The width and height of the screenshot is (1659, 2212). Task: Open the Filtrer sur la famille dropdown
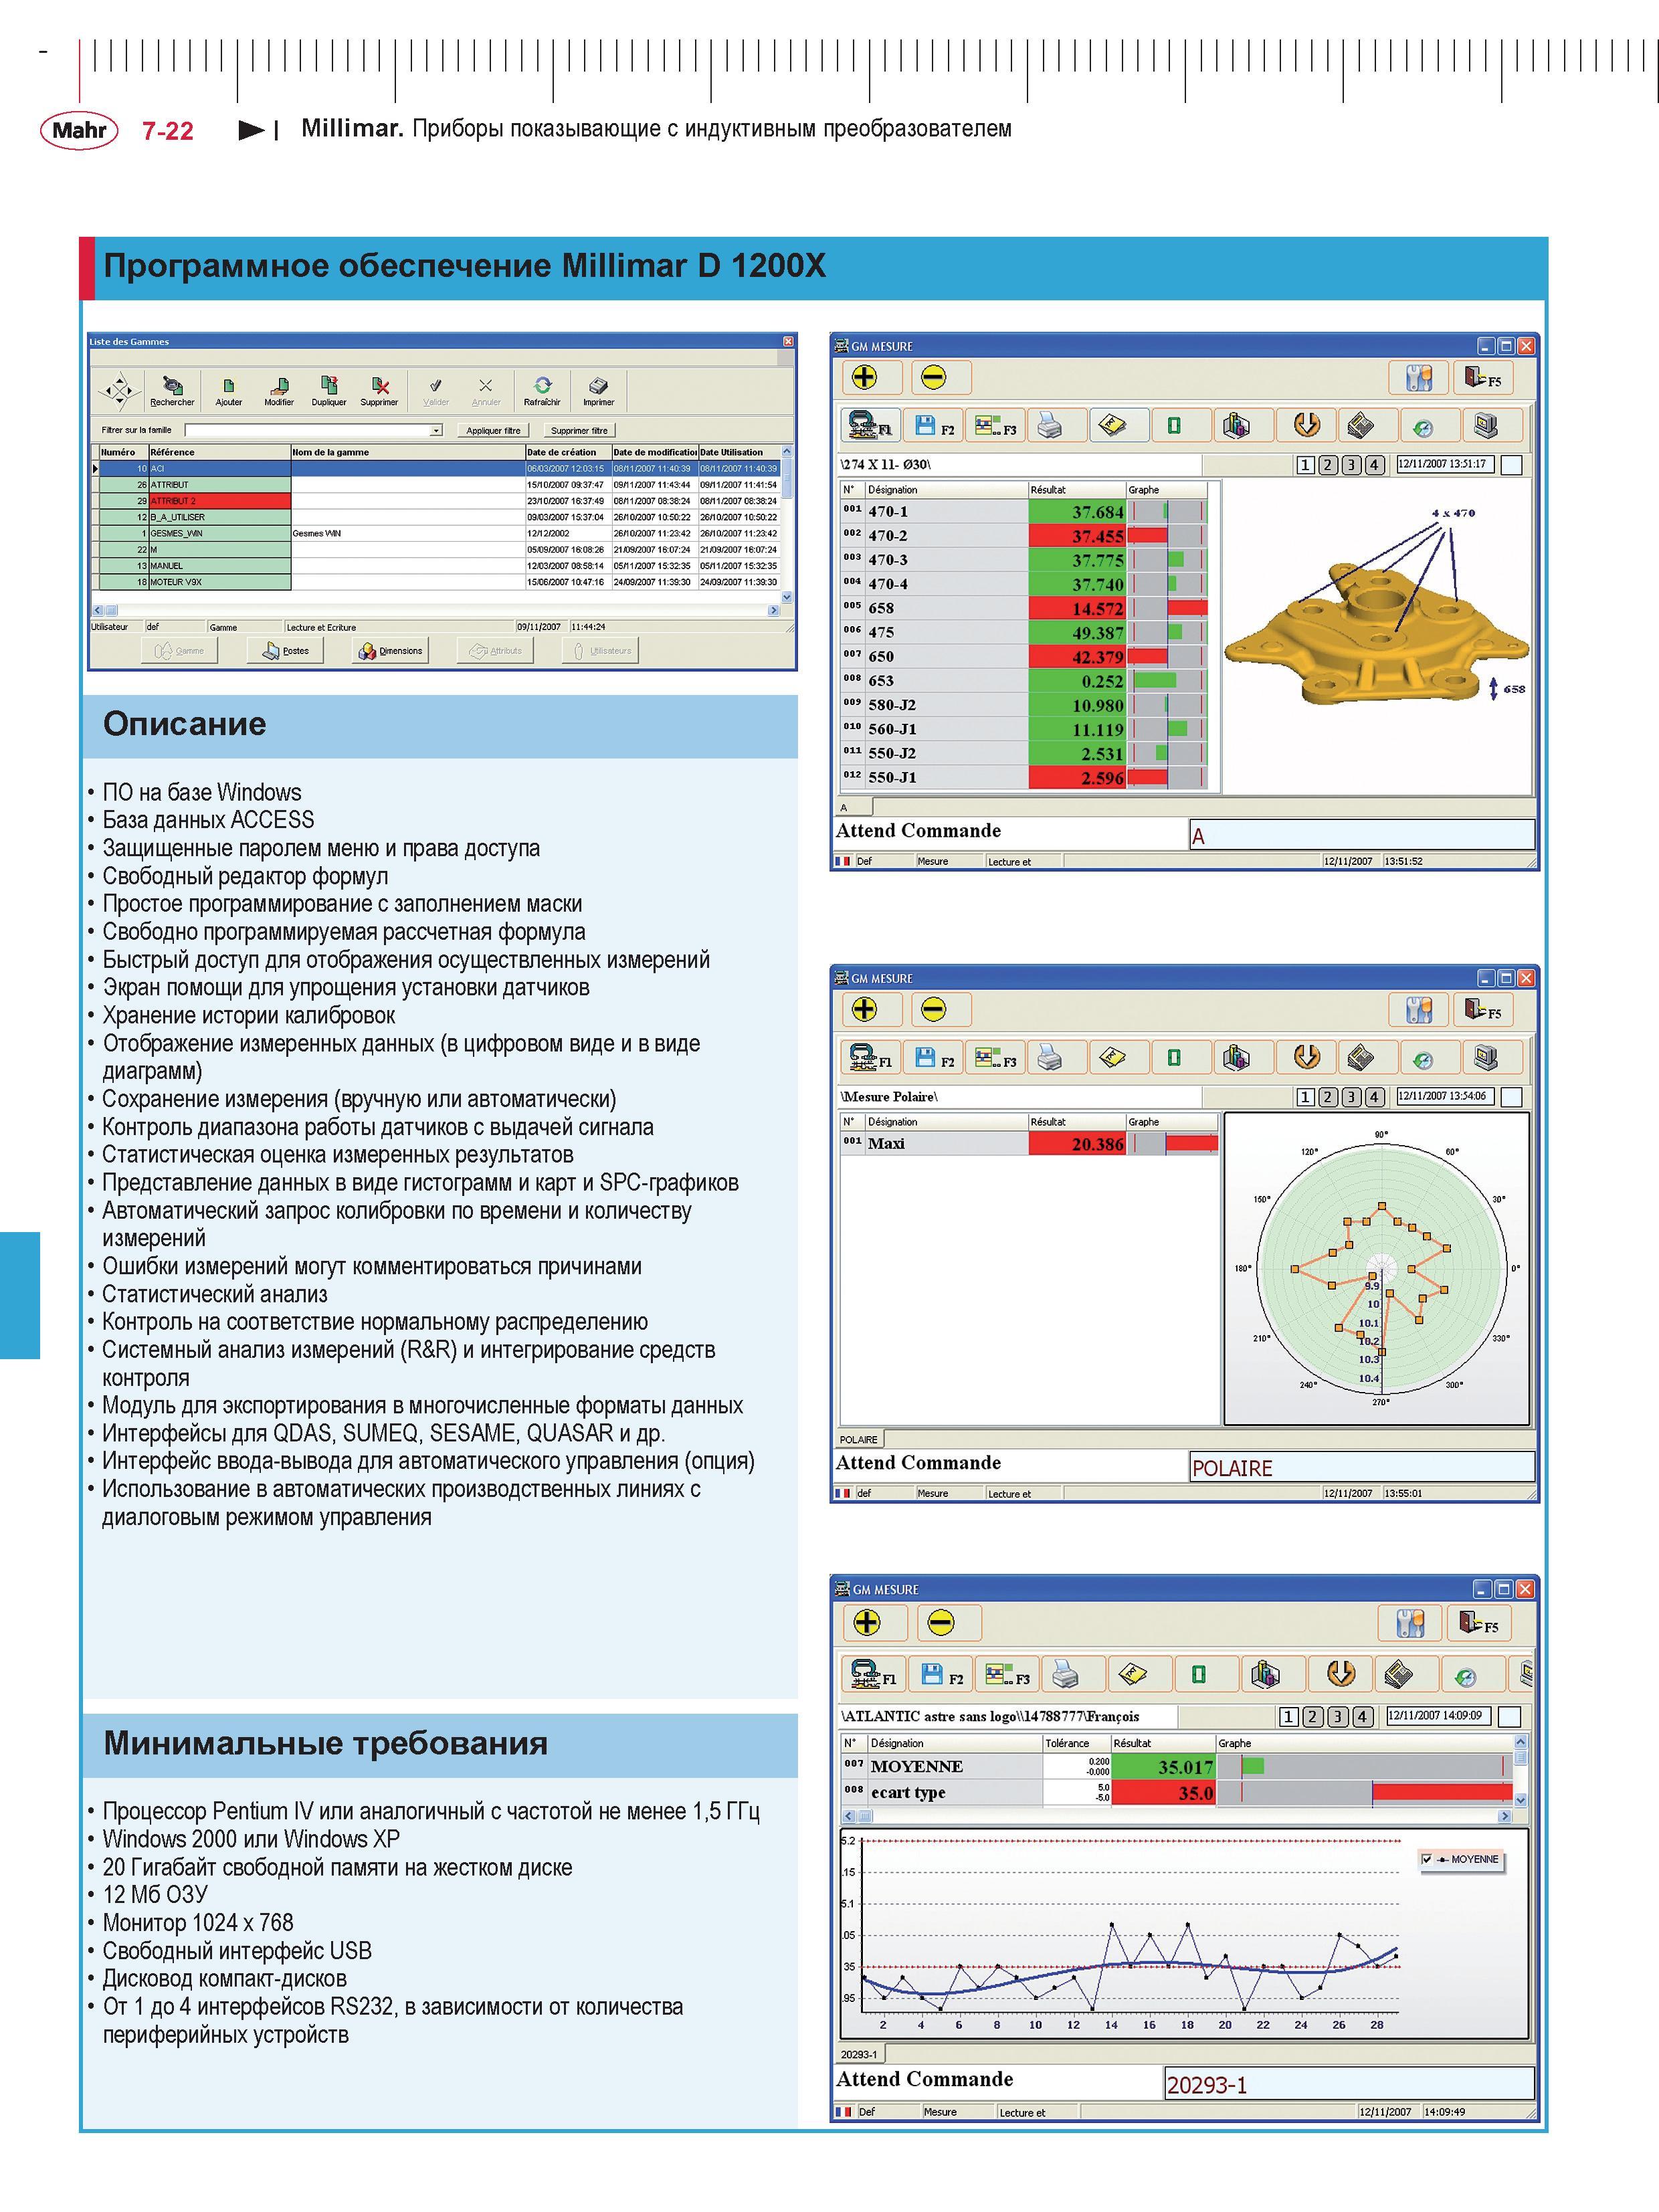436,430
